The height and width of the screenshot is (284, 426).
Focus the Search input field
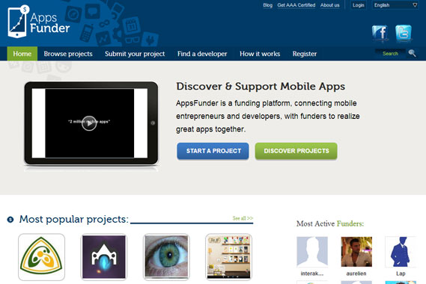pos(390,53)
